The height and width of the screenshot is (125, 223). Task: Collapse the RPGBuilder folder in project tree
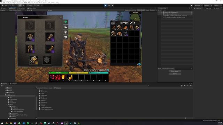click(6, 96)
